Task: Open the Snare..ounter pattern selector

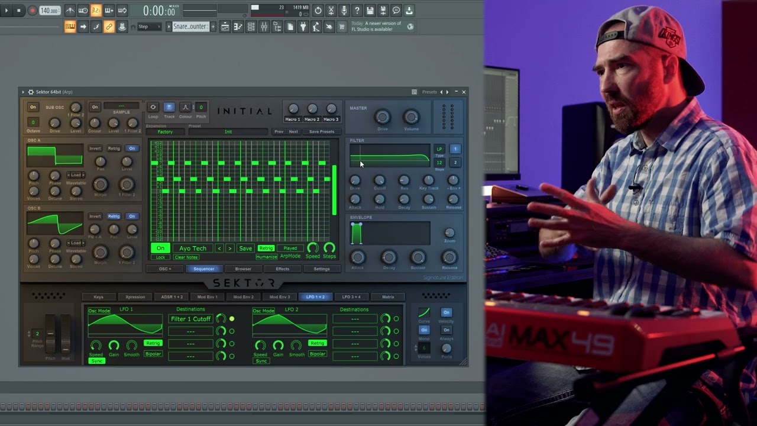Action: [191, 27]
